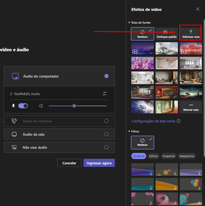Viewport: 205px width, 206px height.
Task: Click the speaker volume slider handle
Action: [74, 106]
